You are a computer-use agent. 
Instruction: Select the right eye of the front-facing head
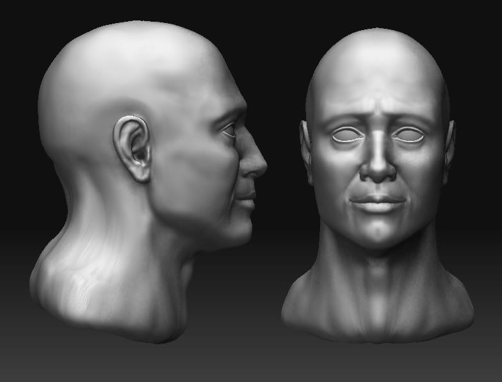coord(409,135)
